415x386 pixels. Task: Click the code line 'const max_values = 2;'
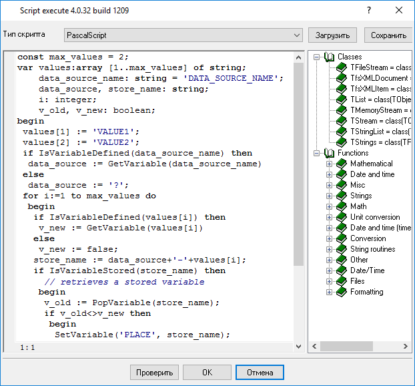click(x=73, y=57)
